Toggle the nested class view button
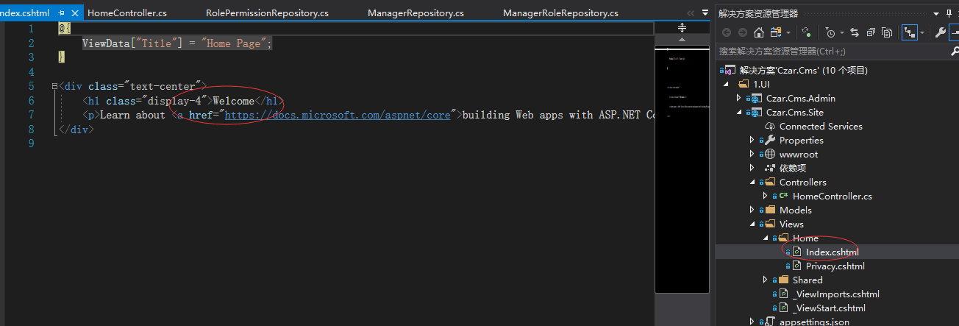The image size is (959, 326). pos(910,32)
